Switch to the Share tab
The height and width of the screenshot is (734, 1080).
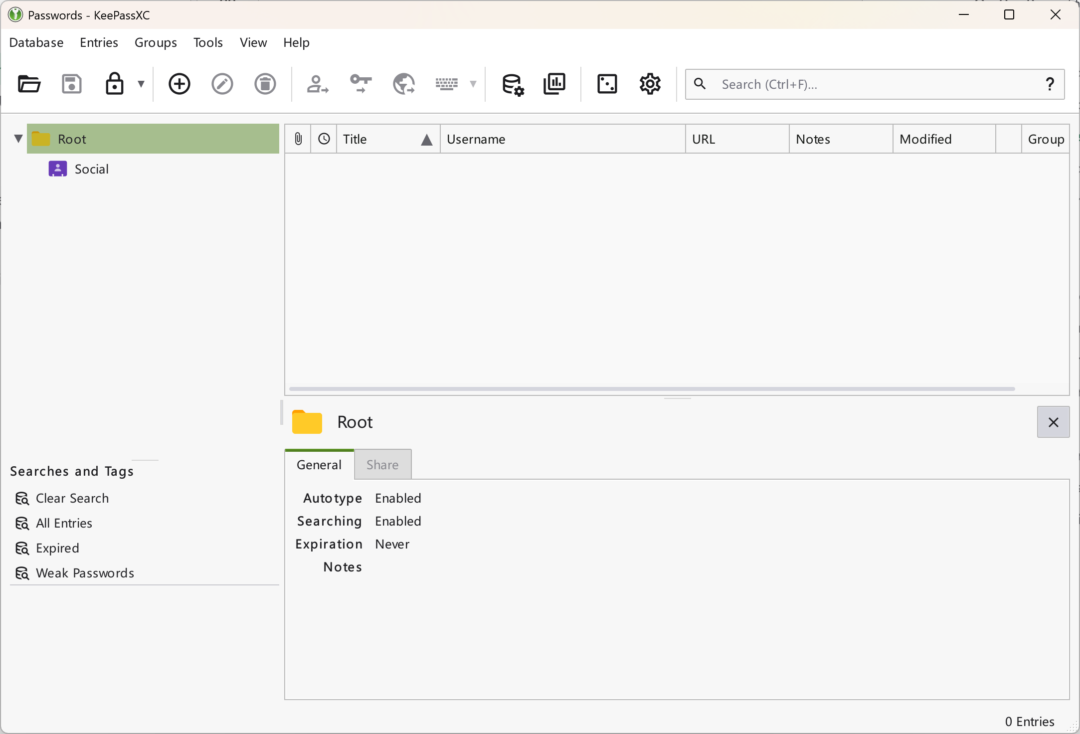tap(382, 465)
